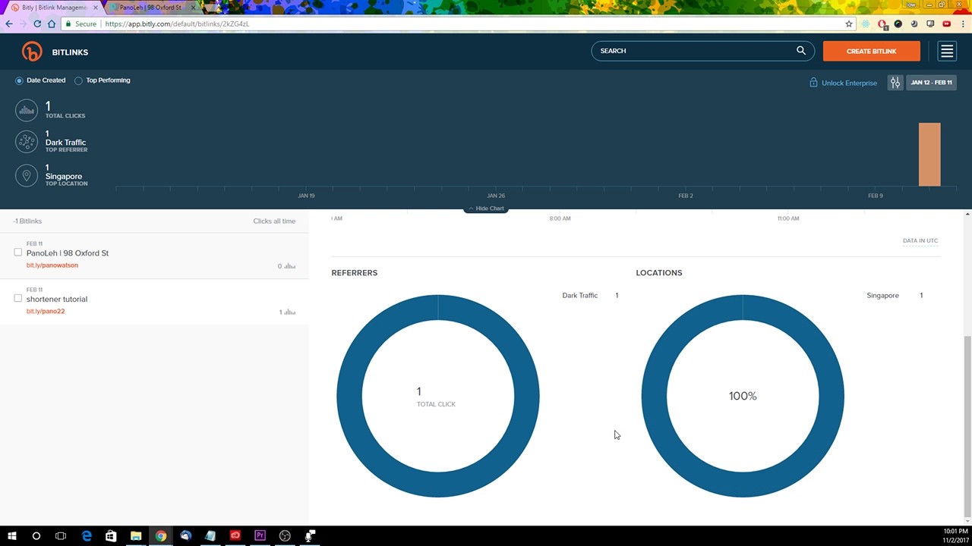Click the Unlock Enterprise link
The height and width of the screenshot is (546, 972).
pos(849,83)
